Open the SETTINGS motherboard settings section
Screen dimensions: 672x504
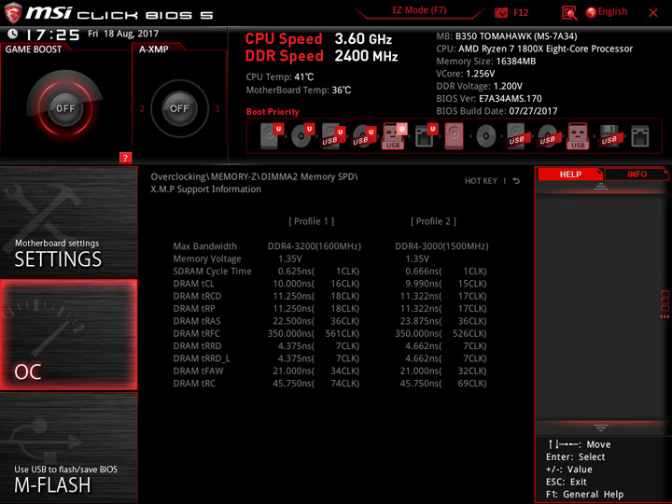click(x=68, y=222)
